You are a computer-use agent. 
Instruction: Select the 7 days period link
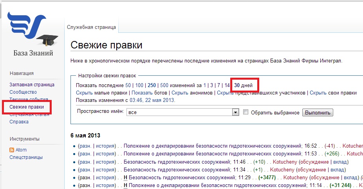tap(219, 85)
